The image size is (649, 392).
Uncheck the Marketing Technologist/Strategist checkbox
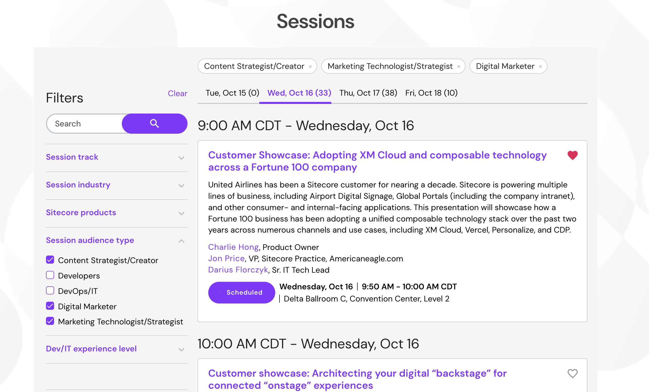pyautogui.click(x=50, y=321)
